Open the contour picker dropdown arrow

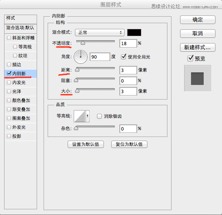(x=88, y=116)
